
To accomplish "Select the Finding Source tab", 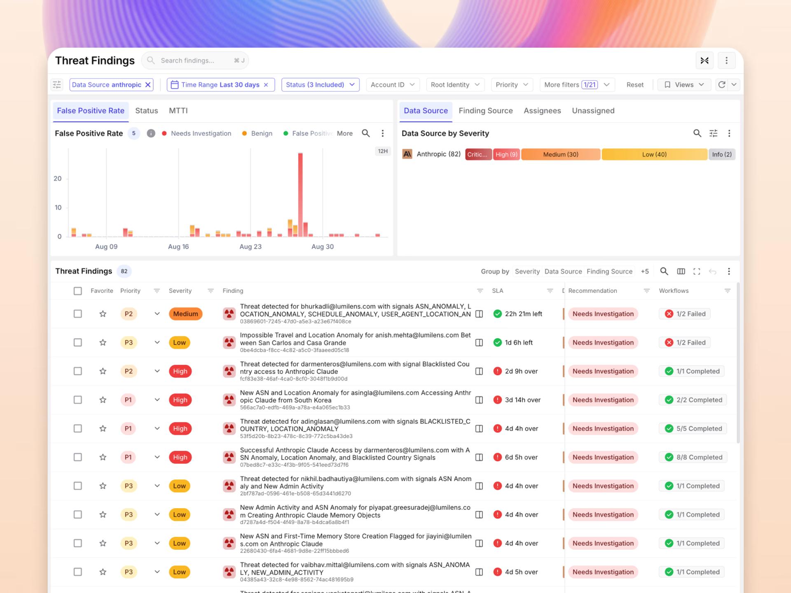I will point(486,111).
